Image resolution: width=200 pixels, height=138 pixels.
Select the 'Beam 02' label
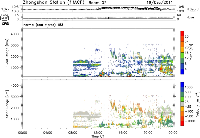(x=97, y=3)
